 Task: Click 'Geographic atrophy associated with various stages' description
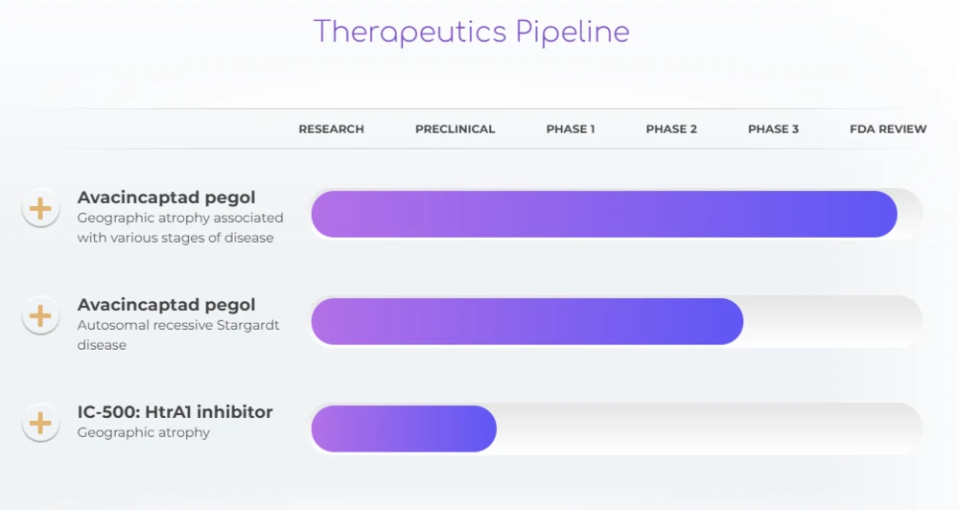[179, 228]
